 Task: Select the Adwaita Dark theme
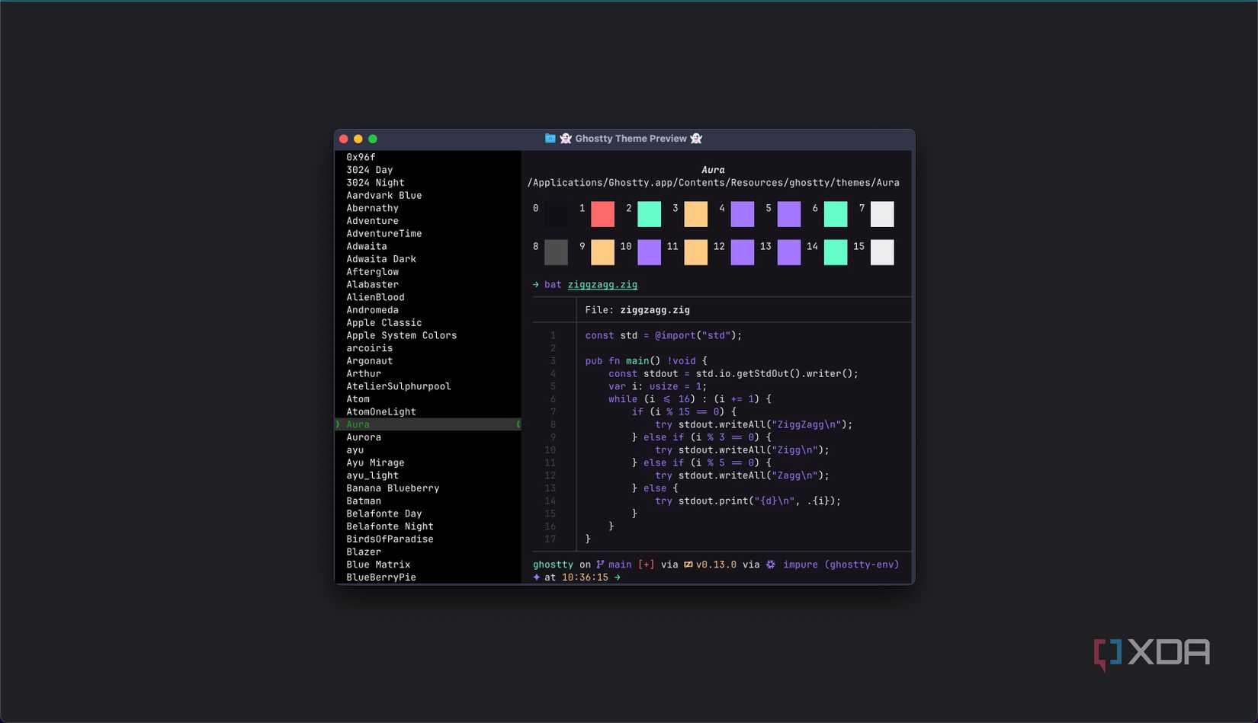tap(381, 259)
